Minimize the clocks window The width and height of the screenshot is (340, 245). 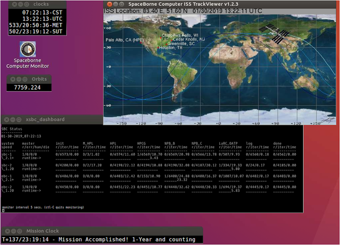click(x=20, y=4)
